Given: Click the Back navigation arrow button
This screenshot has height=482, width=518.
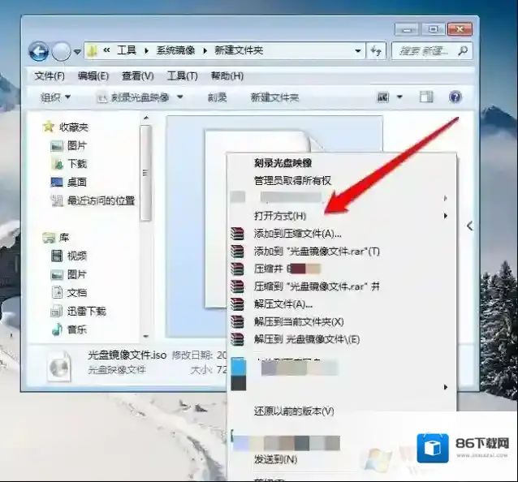Looking at the screenshot, I should (x=39, y=51).
